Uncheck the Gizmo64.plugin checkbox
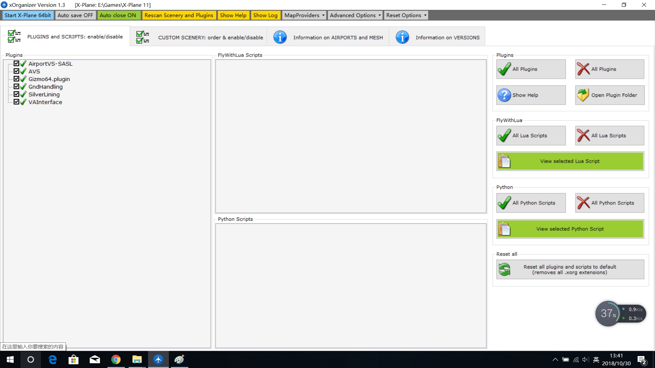The image size is (655, 368). tap(16, 79)
